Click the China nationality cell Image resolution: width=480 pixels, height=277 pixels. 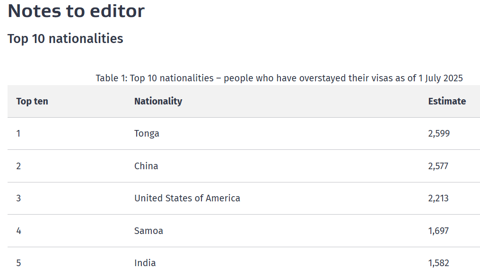tap(146, 166)
